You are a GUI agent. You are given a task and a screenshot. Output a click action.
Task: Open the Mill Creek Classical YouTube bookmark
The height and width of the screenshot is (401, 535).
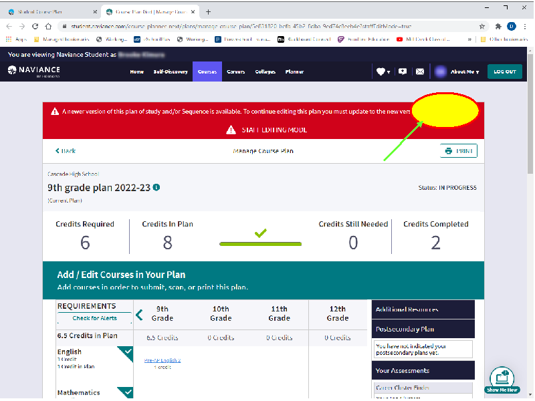[423, 39]
